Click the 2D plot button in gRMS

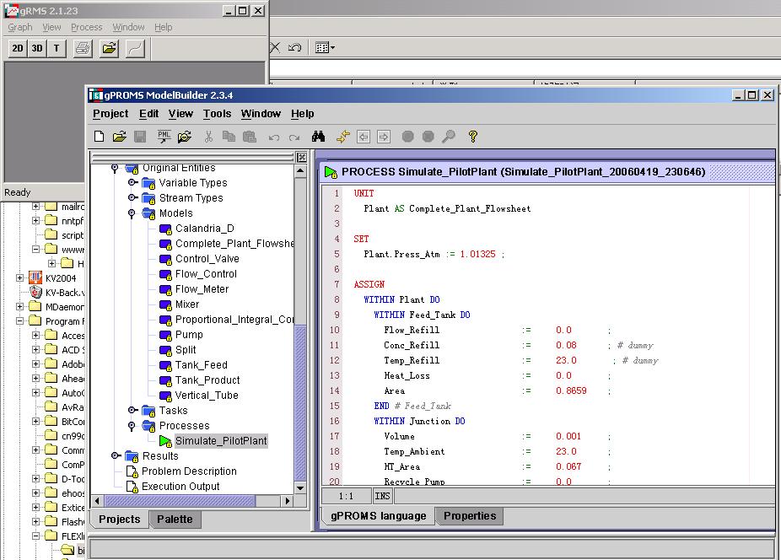point(18,48)
